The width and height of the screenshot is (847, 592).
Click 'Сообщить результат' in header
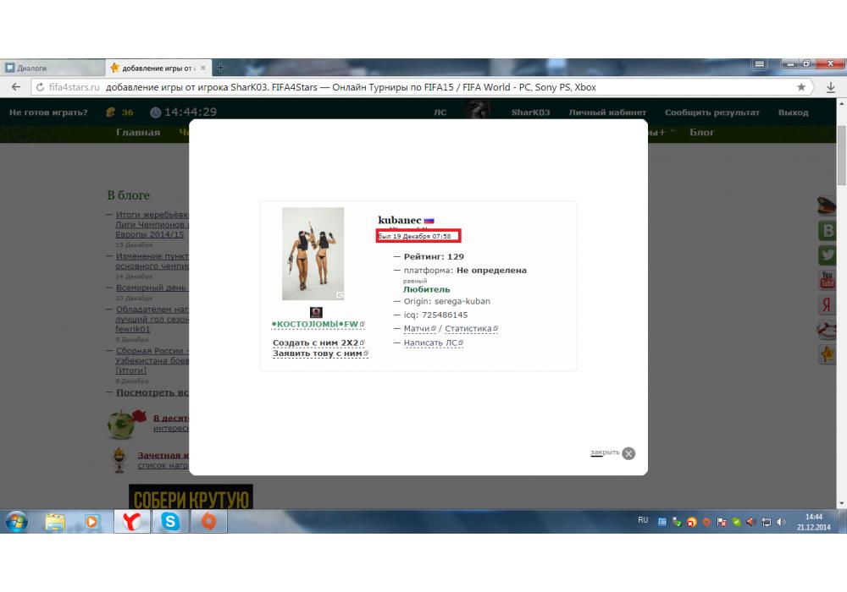pyautogui.click(x=712, y=112)
